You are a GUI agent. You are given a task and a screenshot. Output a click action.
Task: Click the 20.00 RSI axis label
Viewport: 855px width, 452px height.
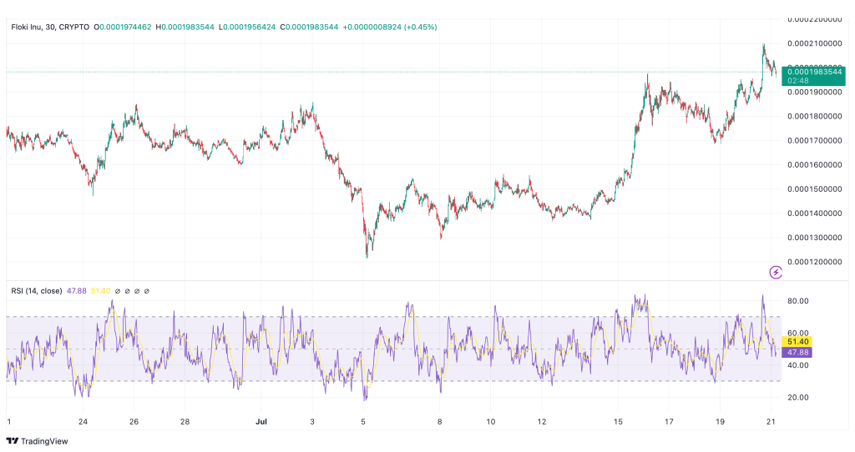797,397
